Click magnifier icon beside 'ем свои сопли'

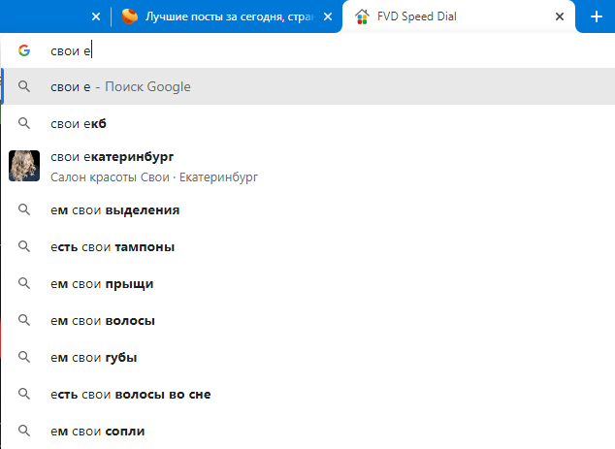24,431
